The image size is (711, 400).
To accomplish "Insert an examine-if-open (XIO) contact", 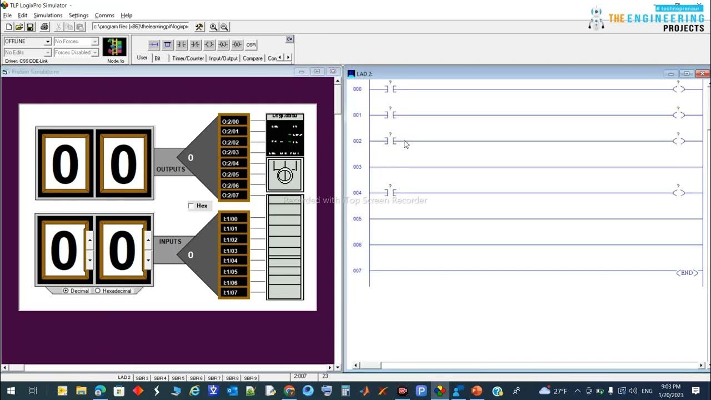I will [196, 44].
